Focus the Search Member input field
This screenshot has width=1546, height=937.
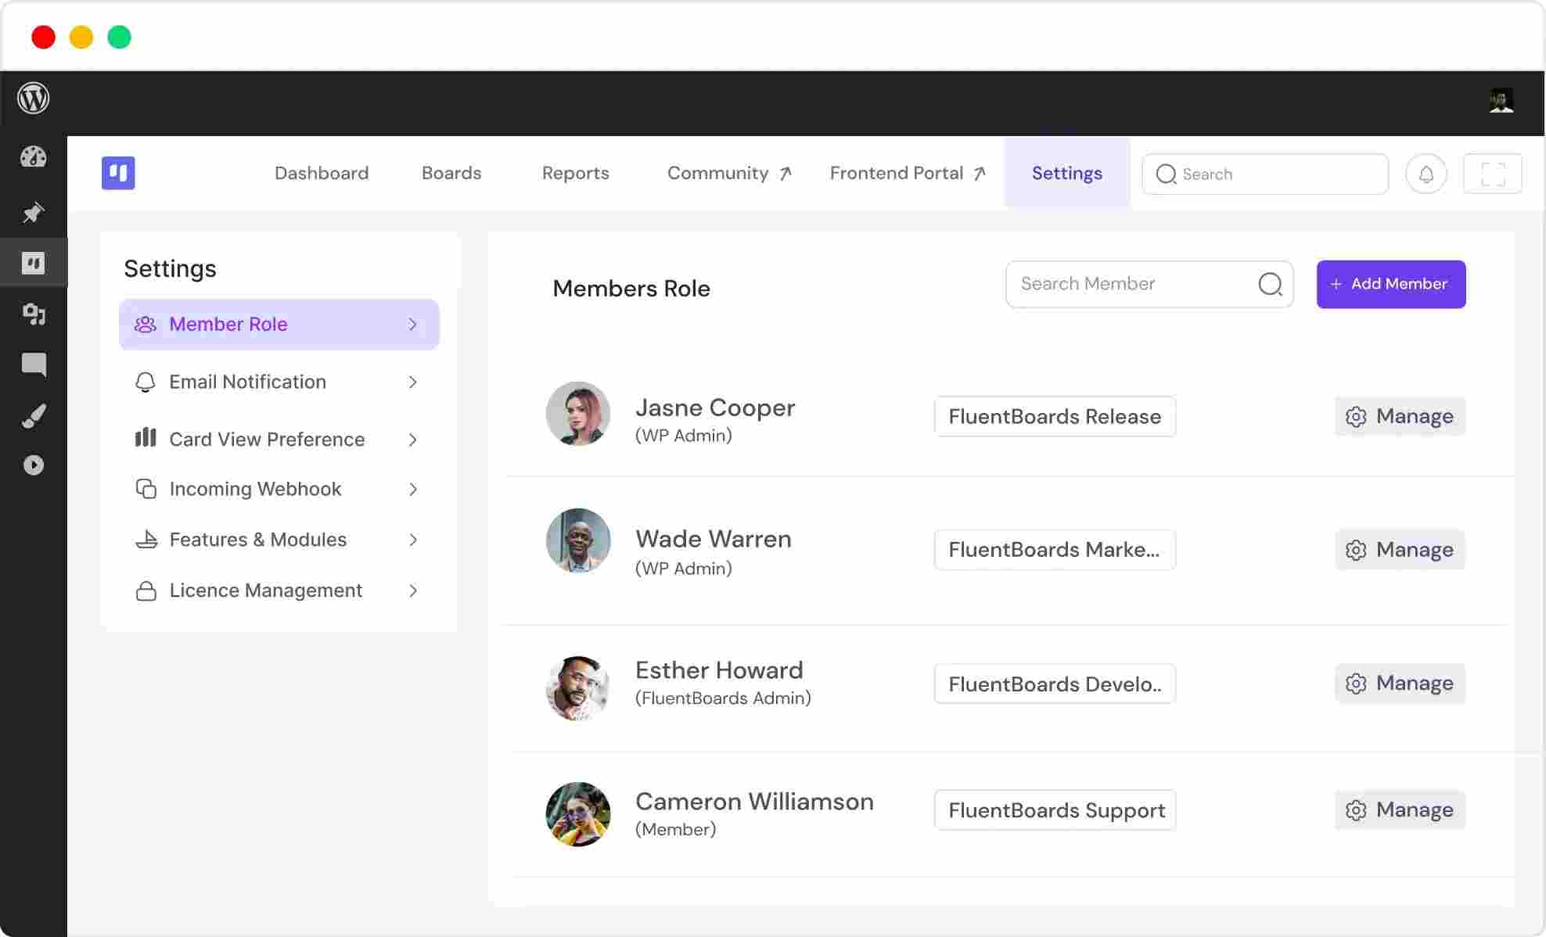coord(1149,284)
